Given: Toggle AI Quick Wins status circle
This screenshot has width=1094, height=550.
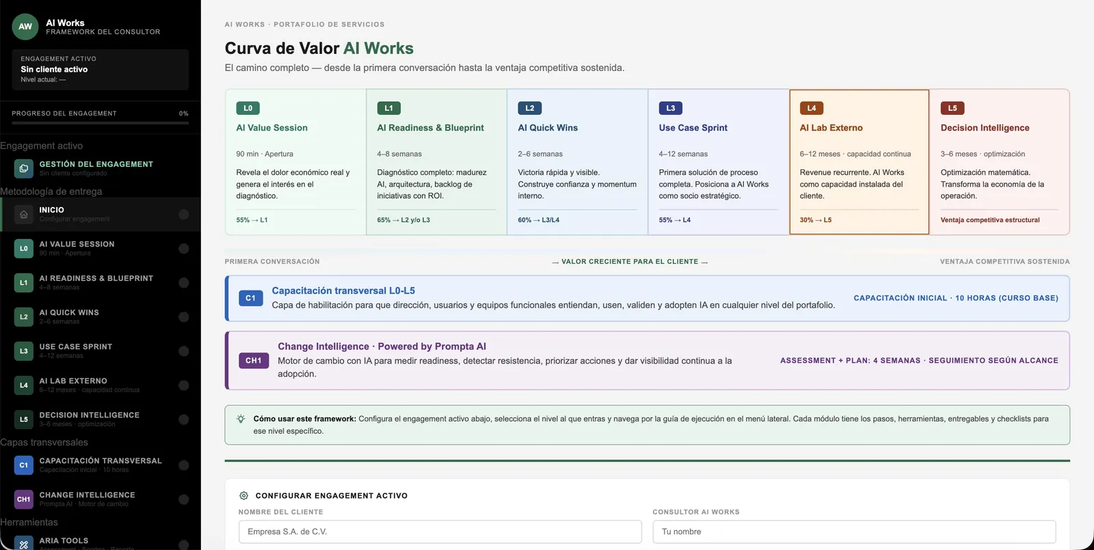Looking at the screenshot, I should coord(184,317).
